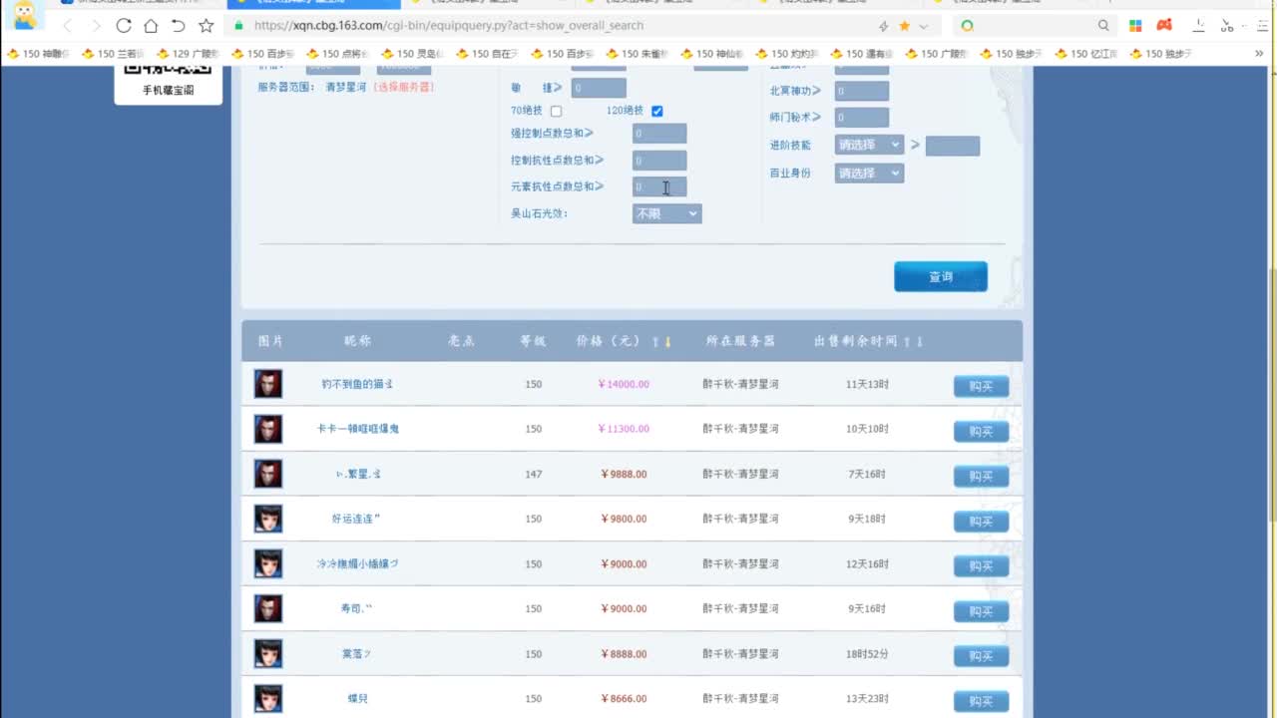
Task: Click the price column sort arrows
Action: [661, 342]
